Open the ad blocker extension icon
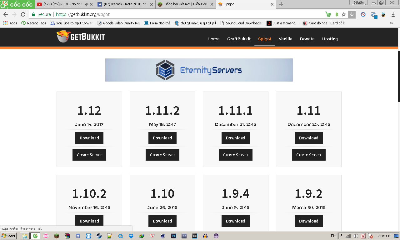The width and height of the screenshot is (400, 240). coord(363,14)
